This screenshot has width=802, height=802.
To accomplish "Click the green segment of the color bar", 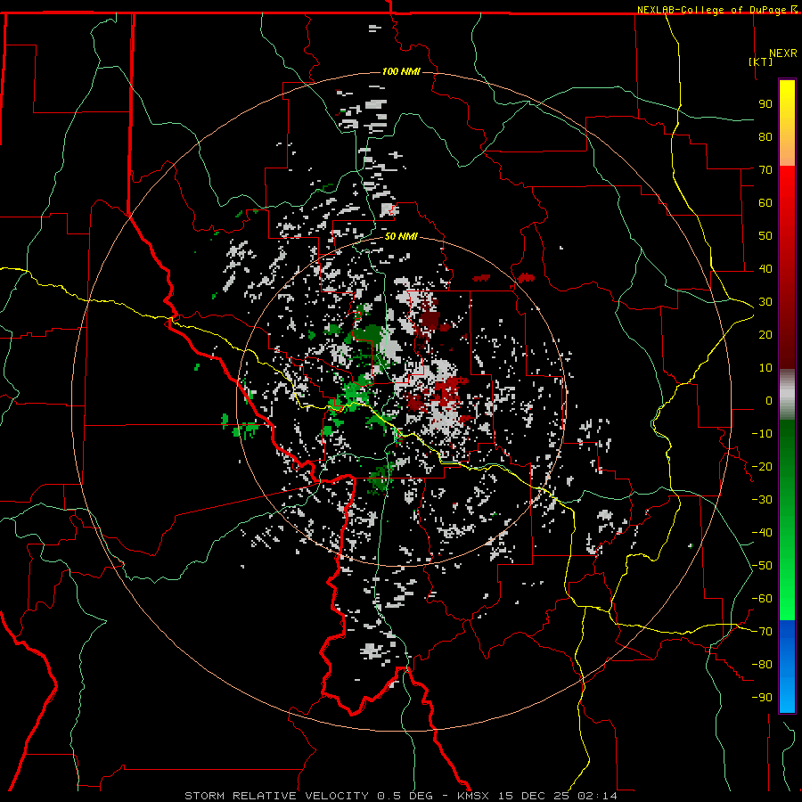I will [787, 520].
